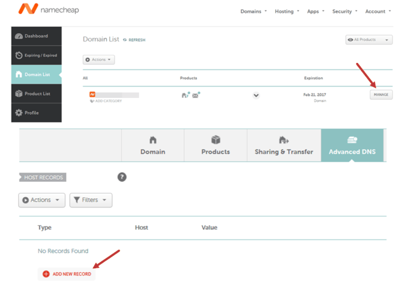Switch to the Sharing & Transfer tab

coord(284,145)
